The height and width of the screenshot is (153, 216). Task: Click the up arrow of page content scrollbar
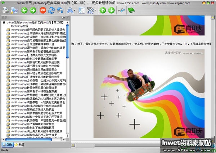[212, 18]
